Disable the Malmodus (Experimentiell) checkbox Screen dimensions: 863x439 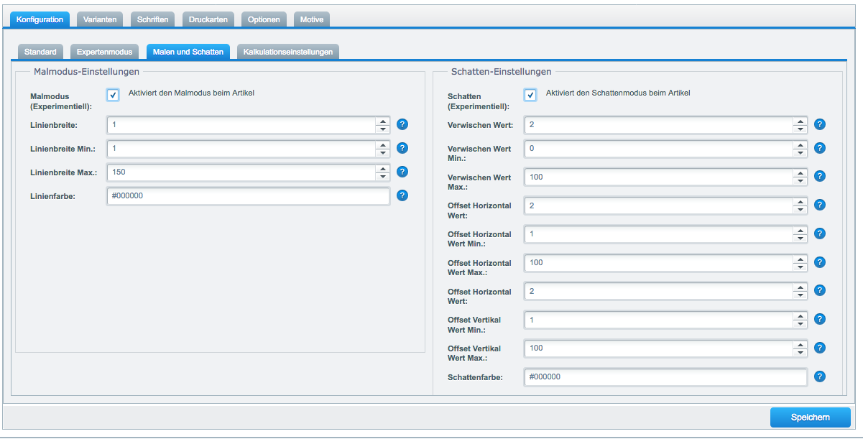tap(113, 95)
